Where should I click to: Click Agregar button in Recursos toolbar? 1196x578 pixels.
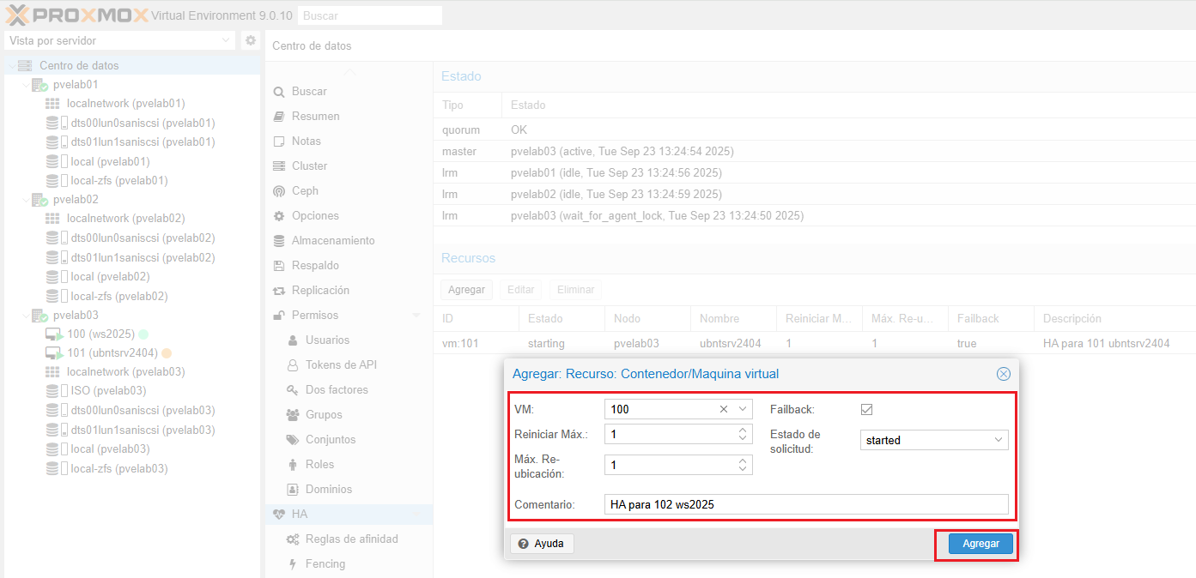point(466,290)
